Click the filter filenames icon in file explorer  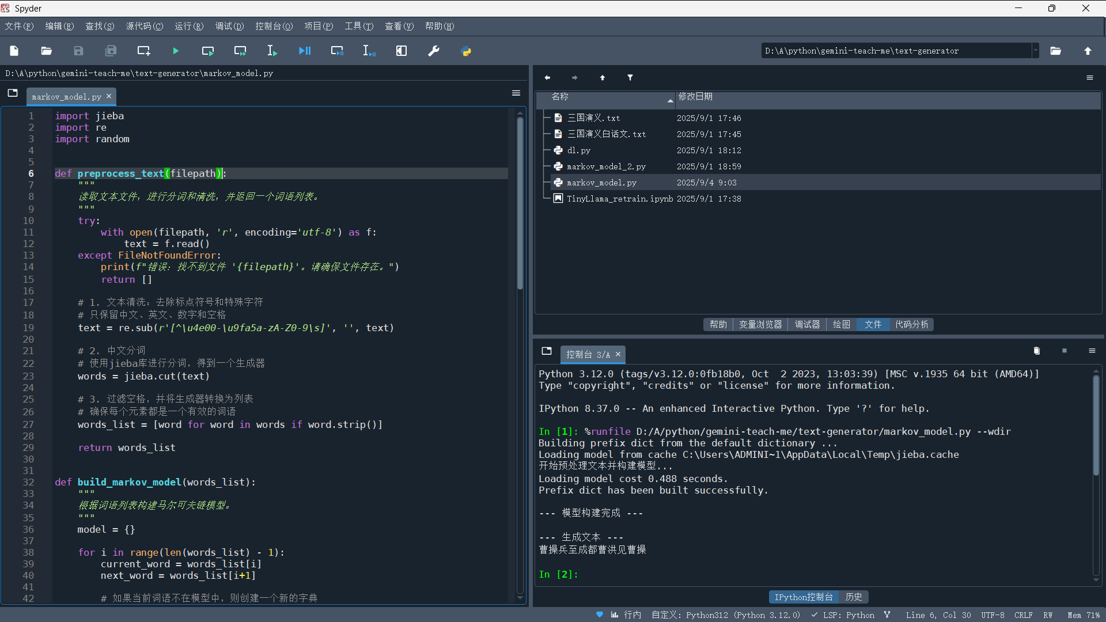tap(630, 77)
